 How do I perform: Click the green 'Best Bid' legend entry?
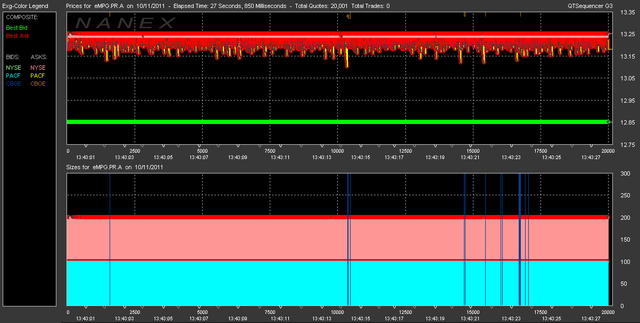[16, 27]
